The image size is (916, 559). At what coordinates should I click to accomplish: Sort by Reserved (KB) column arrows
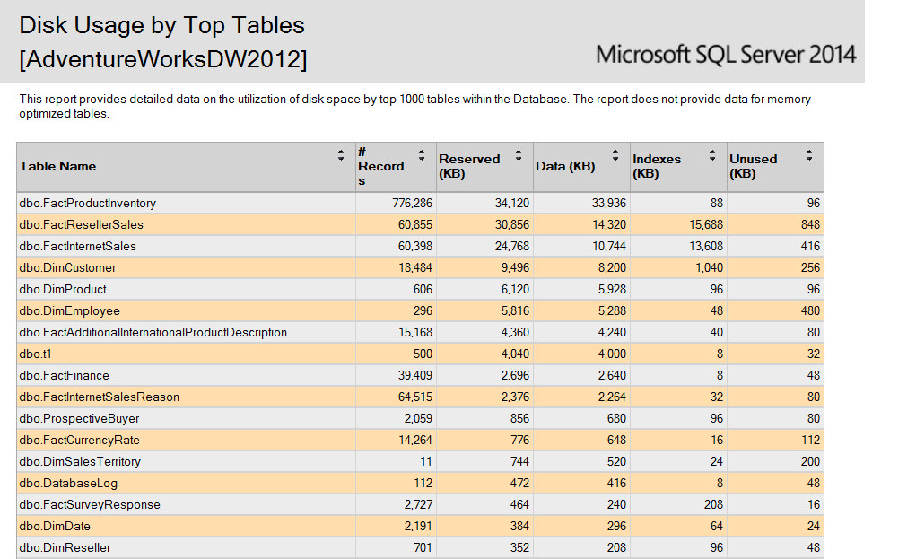(519, 155)
